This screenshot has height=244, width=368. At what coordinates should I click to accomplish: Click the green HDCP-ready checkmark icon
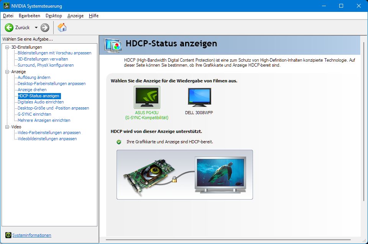pyautogui.click(x=119, y=142)
